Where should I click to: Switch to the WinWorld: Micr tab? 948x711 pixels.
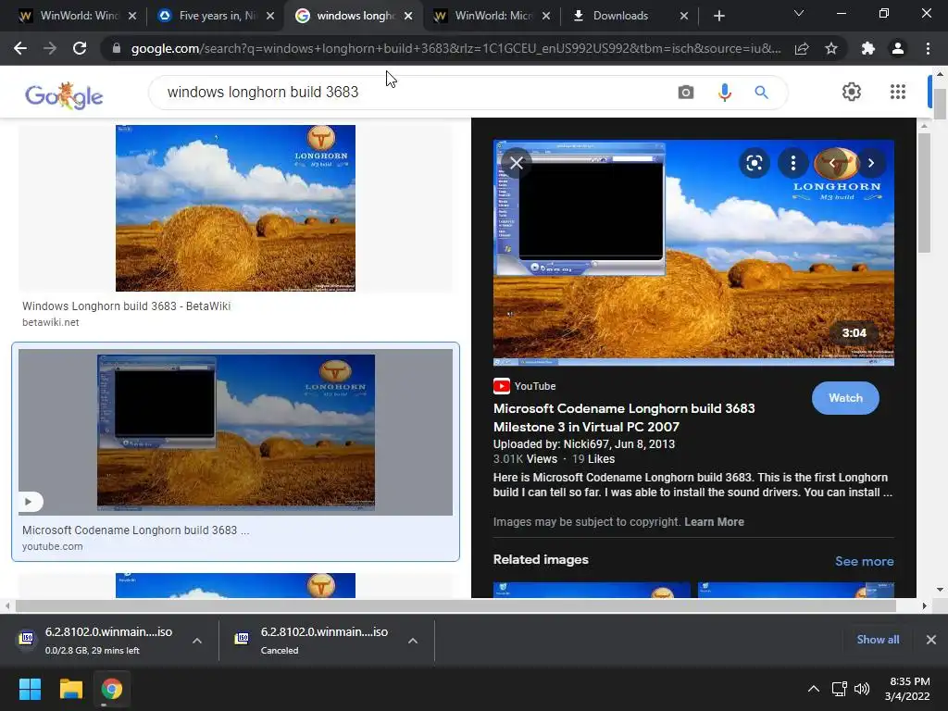click(493, 16)
